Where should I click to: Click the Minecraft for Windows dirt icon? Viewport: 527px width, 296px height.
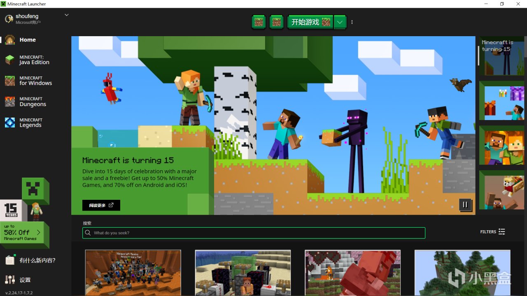coord(10,81)
